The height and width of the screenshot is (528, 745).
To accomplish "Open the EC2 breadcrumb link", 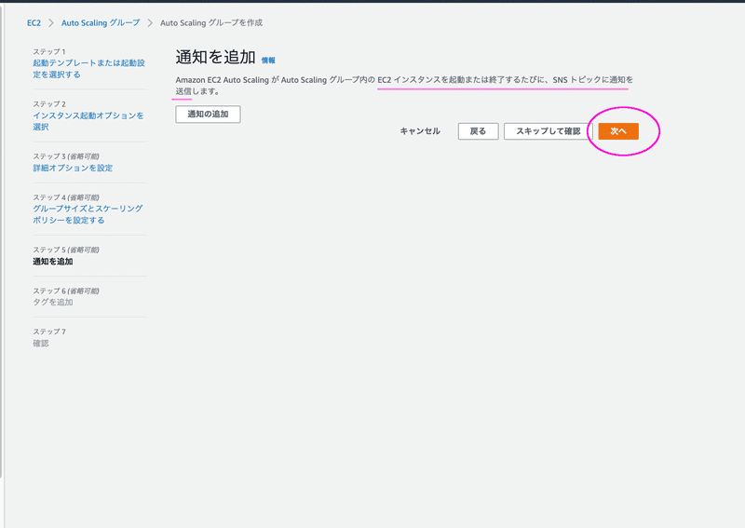I will tap(34, 22).
